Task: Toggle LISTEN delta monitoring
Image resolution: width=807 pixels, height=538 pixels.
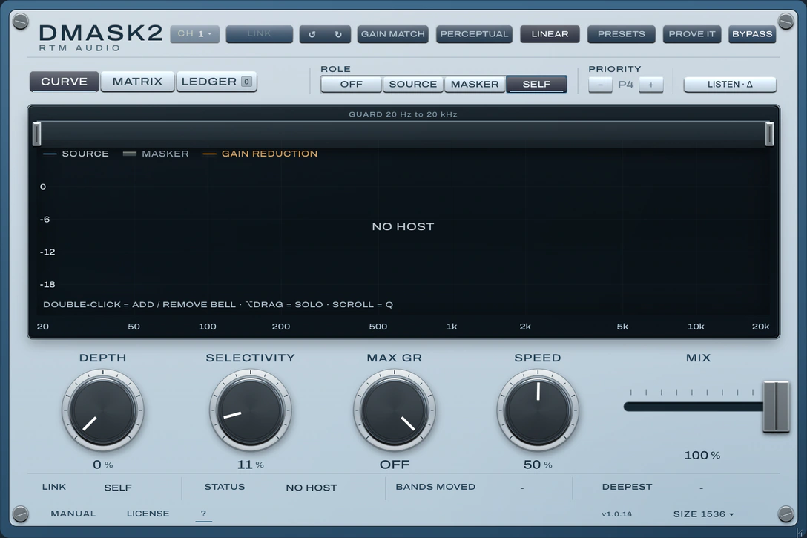Action: (x=730, y=85)
